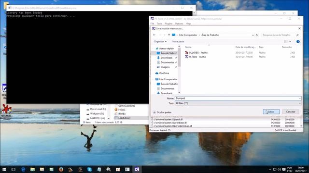This screenshot has height=173, width=309.
Task: Click the console window scrollbar up arrow
Action: (194, 13)
